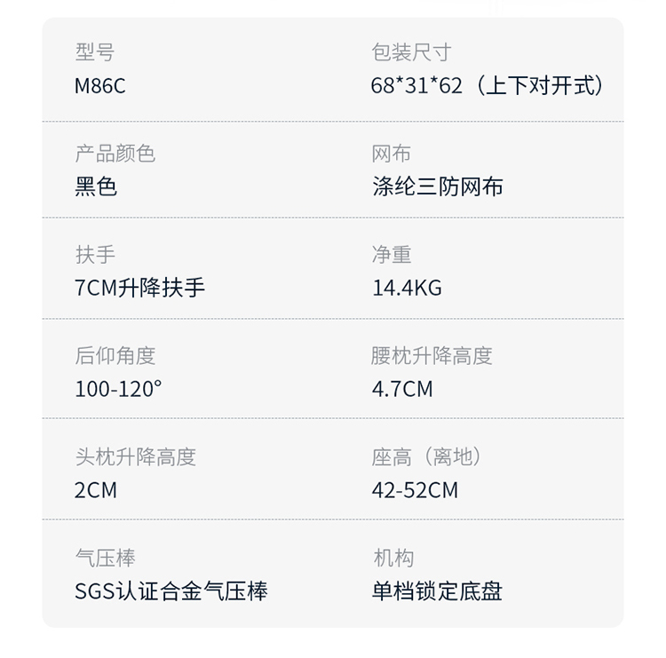Click the 型号 label
Viewport: 666px width, 658px height.
coord(94,52)
